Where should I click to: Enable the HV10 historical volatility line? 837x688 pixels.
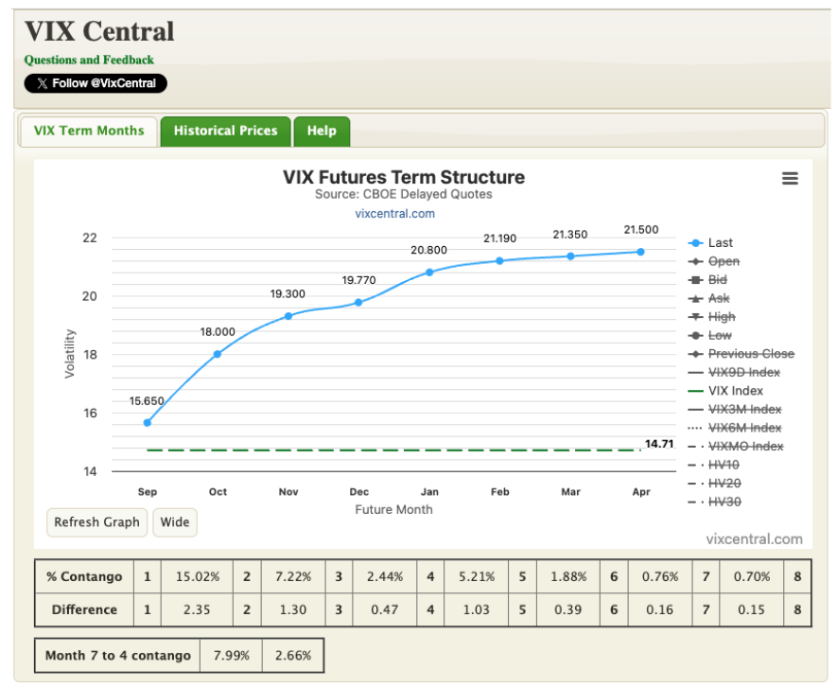724,465
